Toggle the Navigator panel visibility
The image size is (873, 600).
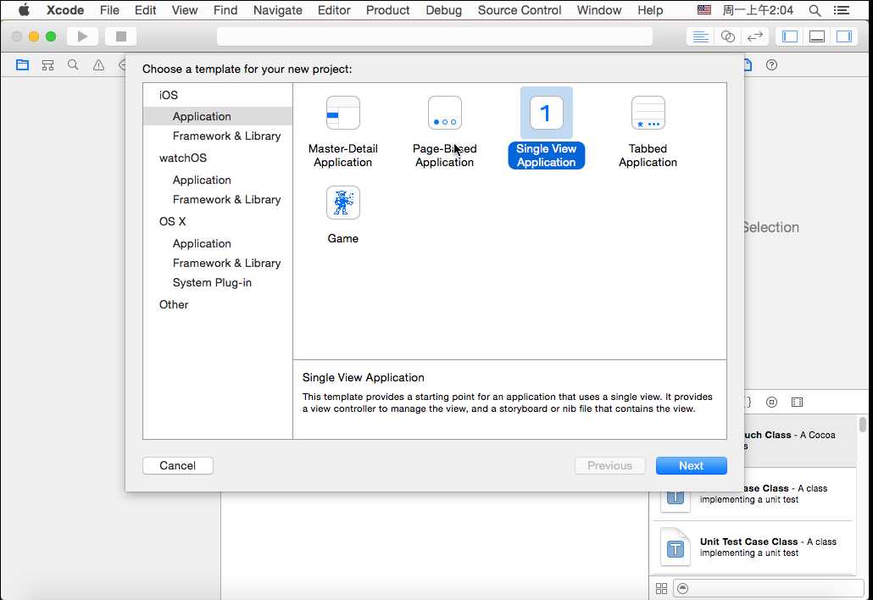tap(790, 36)
